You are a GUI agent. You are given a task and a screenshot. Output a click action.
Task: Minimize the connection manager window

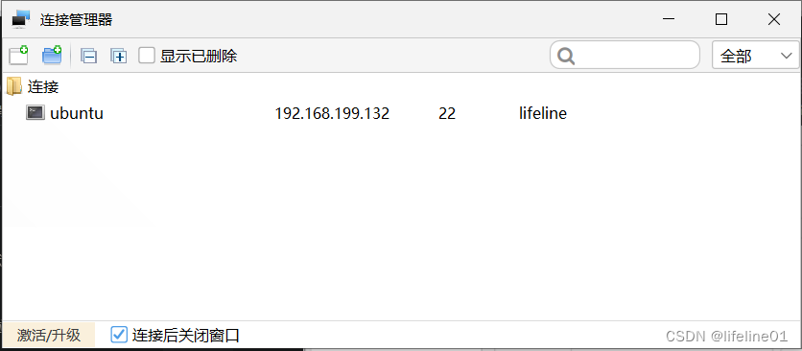669,19
